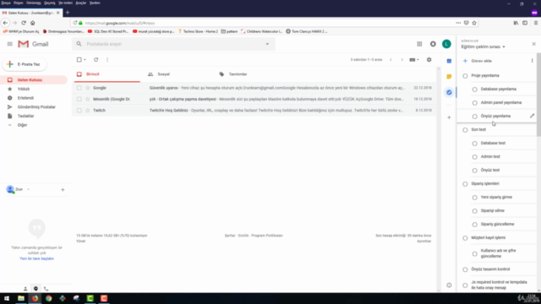Image resolution: width=541 pixels, height=304 pixels.
Task: Open Program Politikaları link
Action: [267, 236]
